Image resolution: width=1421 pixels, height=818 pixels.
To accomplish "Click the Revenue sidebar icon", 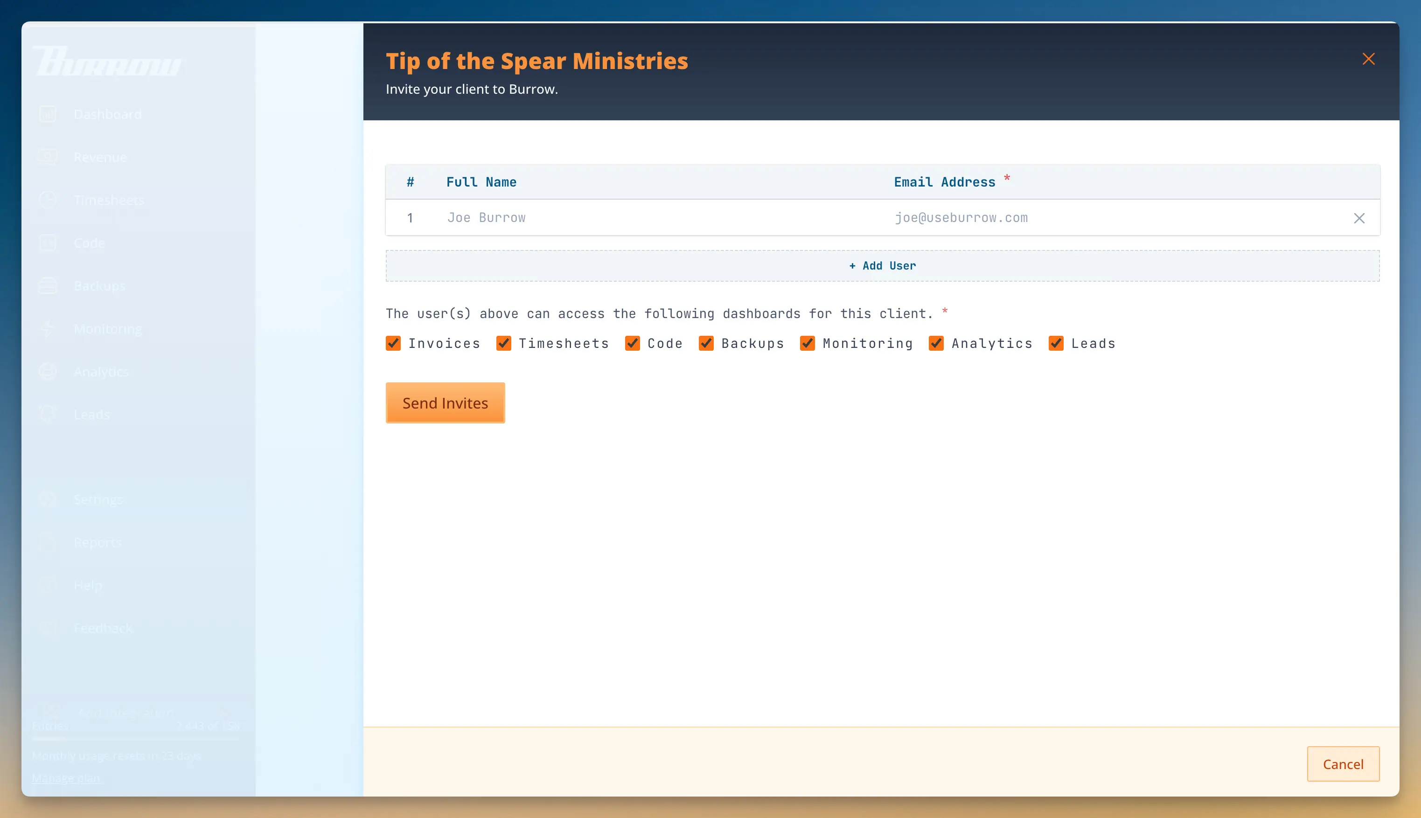I will coord(48,157).
